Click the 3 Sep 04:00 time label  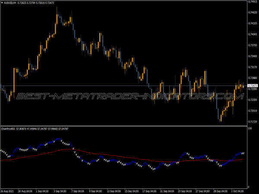coord(60,191)
